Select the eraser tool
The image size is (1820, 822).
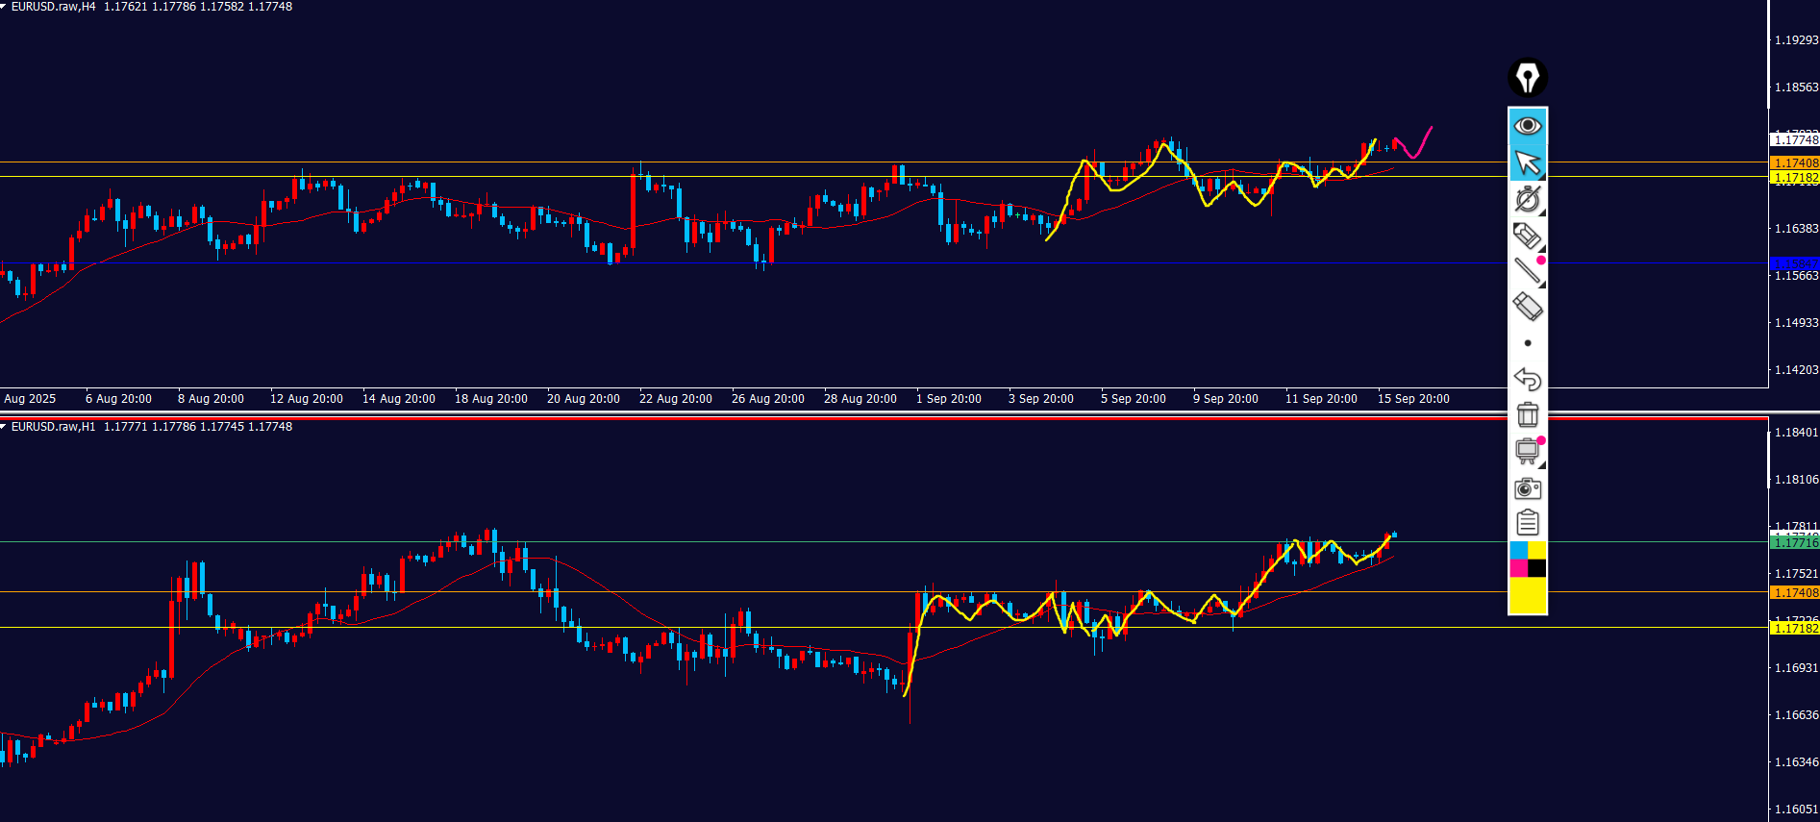[x=1527, y=307]
